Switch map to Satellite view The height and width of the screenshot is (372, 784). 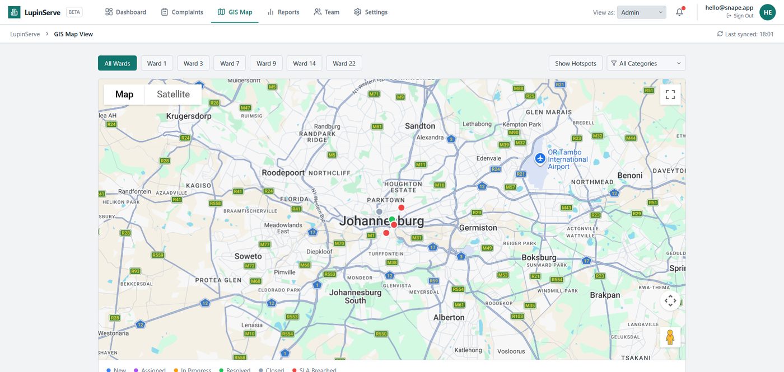pyautogui.click(x=173, y=95)
